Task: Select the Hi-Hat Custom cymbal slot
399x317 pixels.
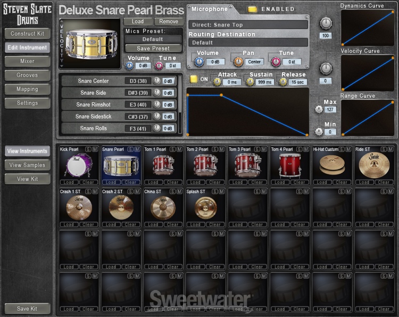Action: [330, 166]
